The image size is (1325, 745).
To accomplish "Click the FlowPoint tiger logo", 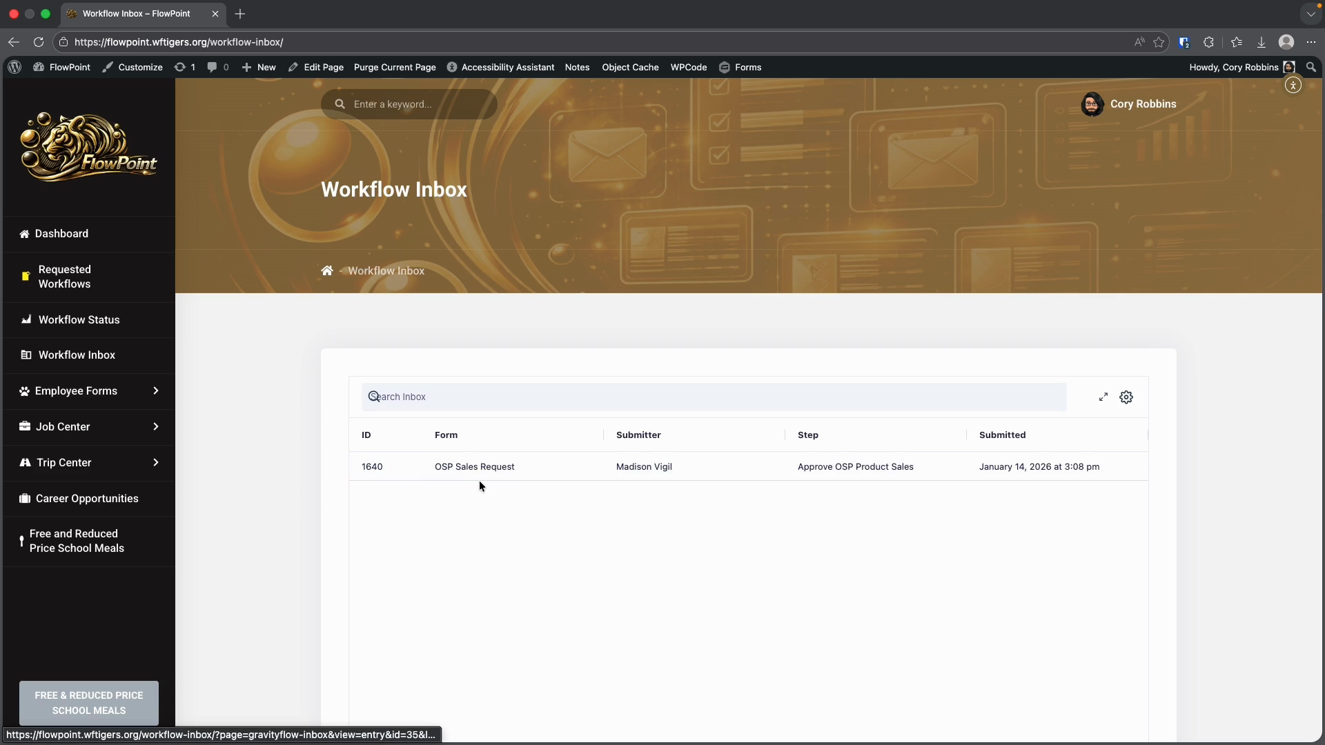I will (88, 147).
